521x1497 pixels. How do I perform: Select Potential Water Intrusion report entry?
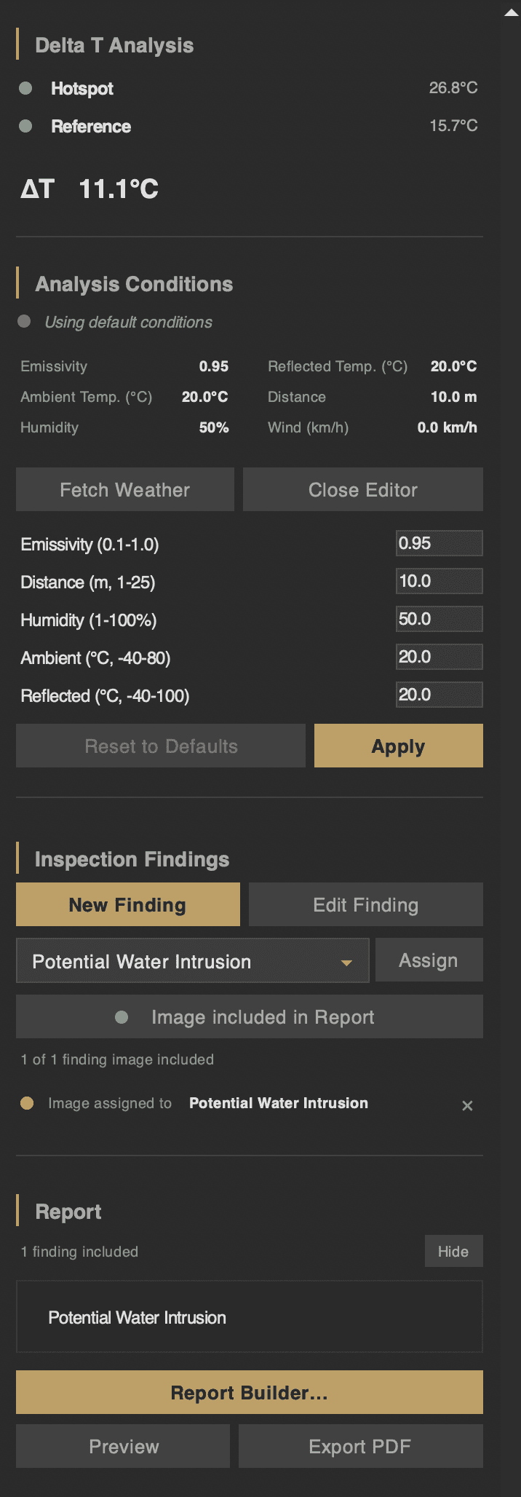click(x=250, y=1316)
